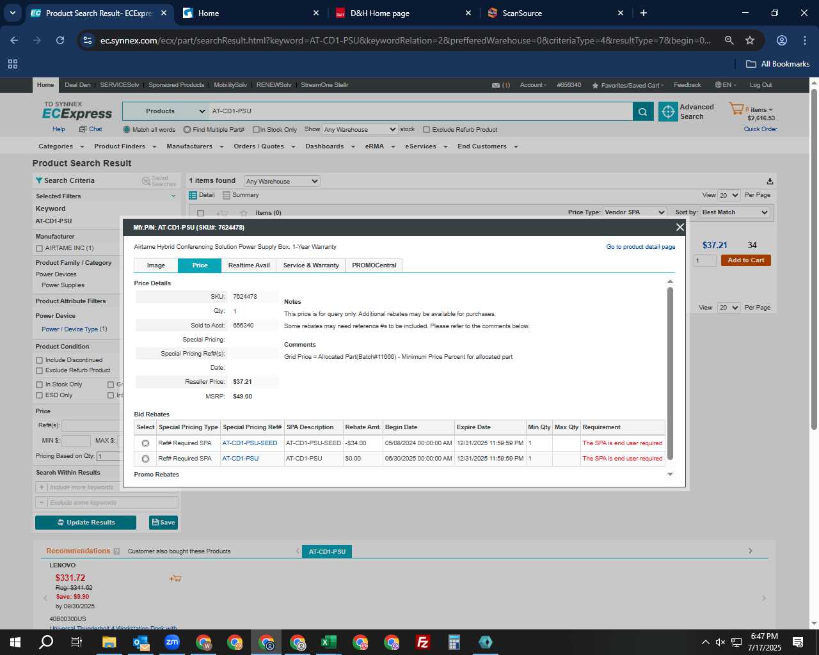Open the Show Any Warehouse stock dropdown
The width and height of the screenshot is (819, 655).
360,129
